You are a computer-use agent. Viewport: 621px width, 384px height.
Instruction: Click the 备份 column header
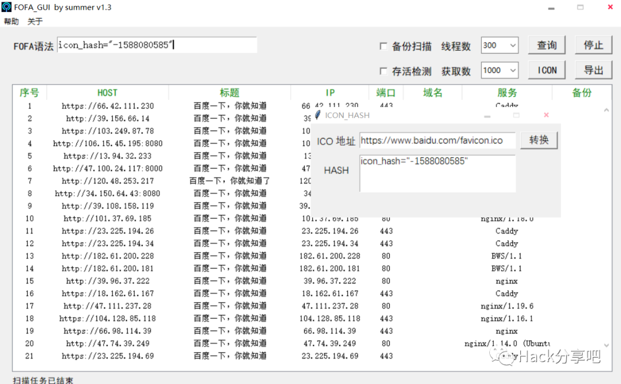point(581,93)
